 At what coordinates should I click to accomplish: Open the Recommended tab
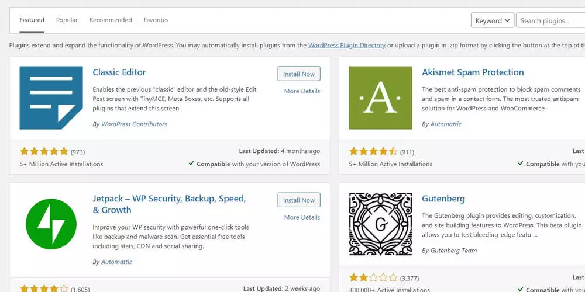coord(111,20)
